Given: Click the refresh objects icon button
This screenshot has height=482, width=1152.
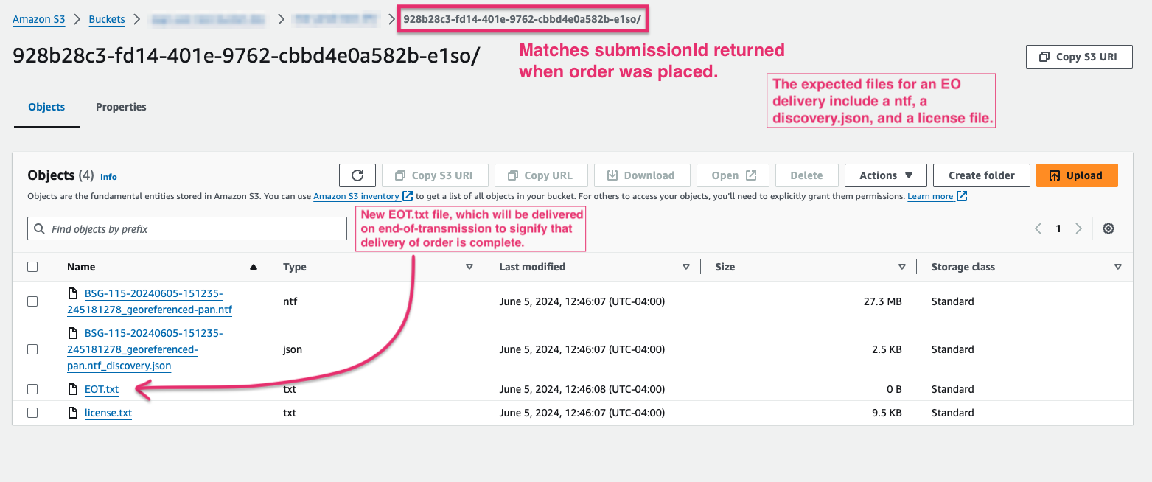Looking at the screenshot, I should pos(357,175).
